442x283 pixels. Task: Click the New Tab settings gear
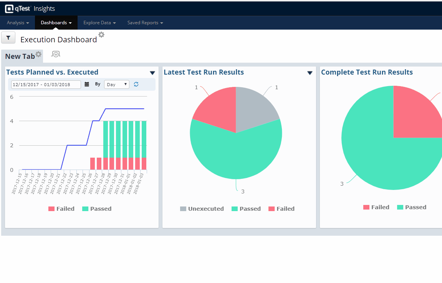click(38, 54)
